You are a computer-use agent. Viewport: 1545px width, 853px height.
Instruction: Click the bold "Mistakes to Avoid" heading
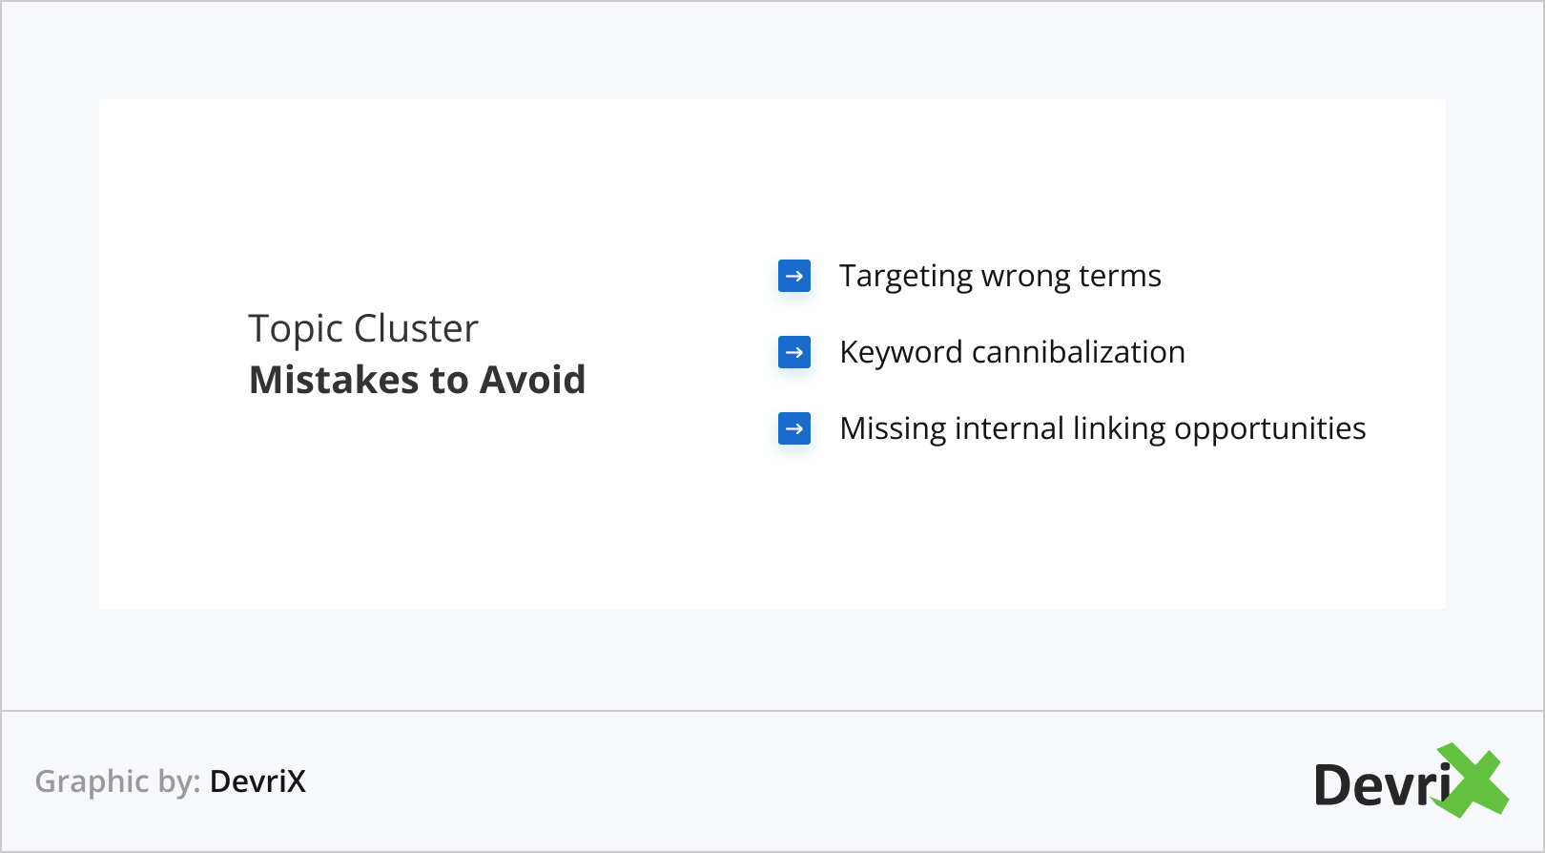click(x=417, y=380)
